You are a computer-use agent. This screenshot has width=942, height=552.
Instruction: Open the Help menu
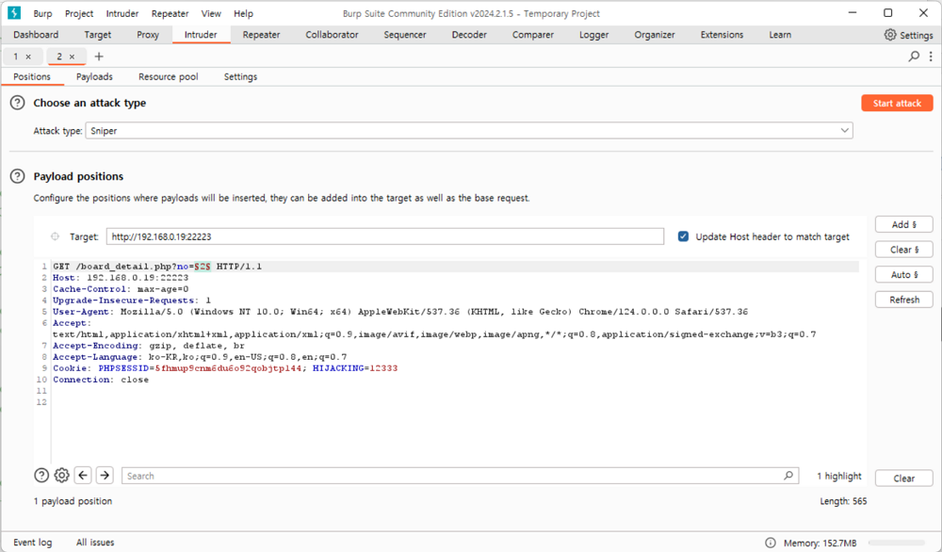243,13
